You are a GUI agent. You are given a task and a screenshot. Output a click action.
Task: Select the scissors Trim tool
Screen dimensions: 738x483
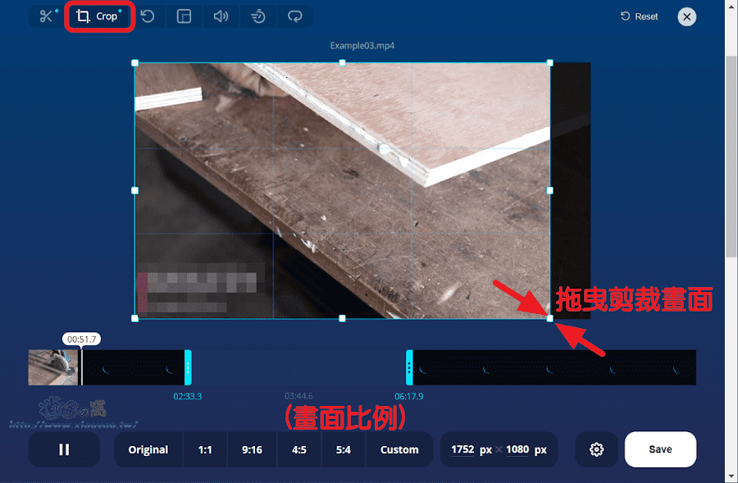click(46, 16)
